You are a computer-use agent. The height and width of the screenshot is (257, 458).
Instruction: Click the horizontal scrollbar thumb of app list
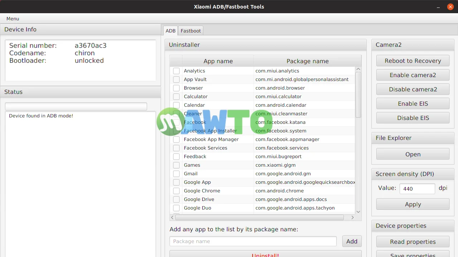(259, 217)
